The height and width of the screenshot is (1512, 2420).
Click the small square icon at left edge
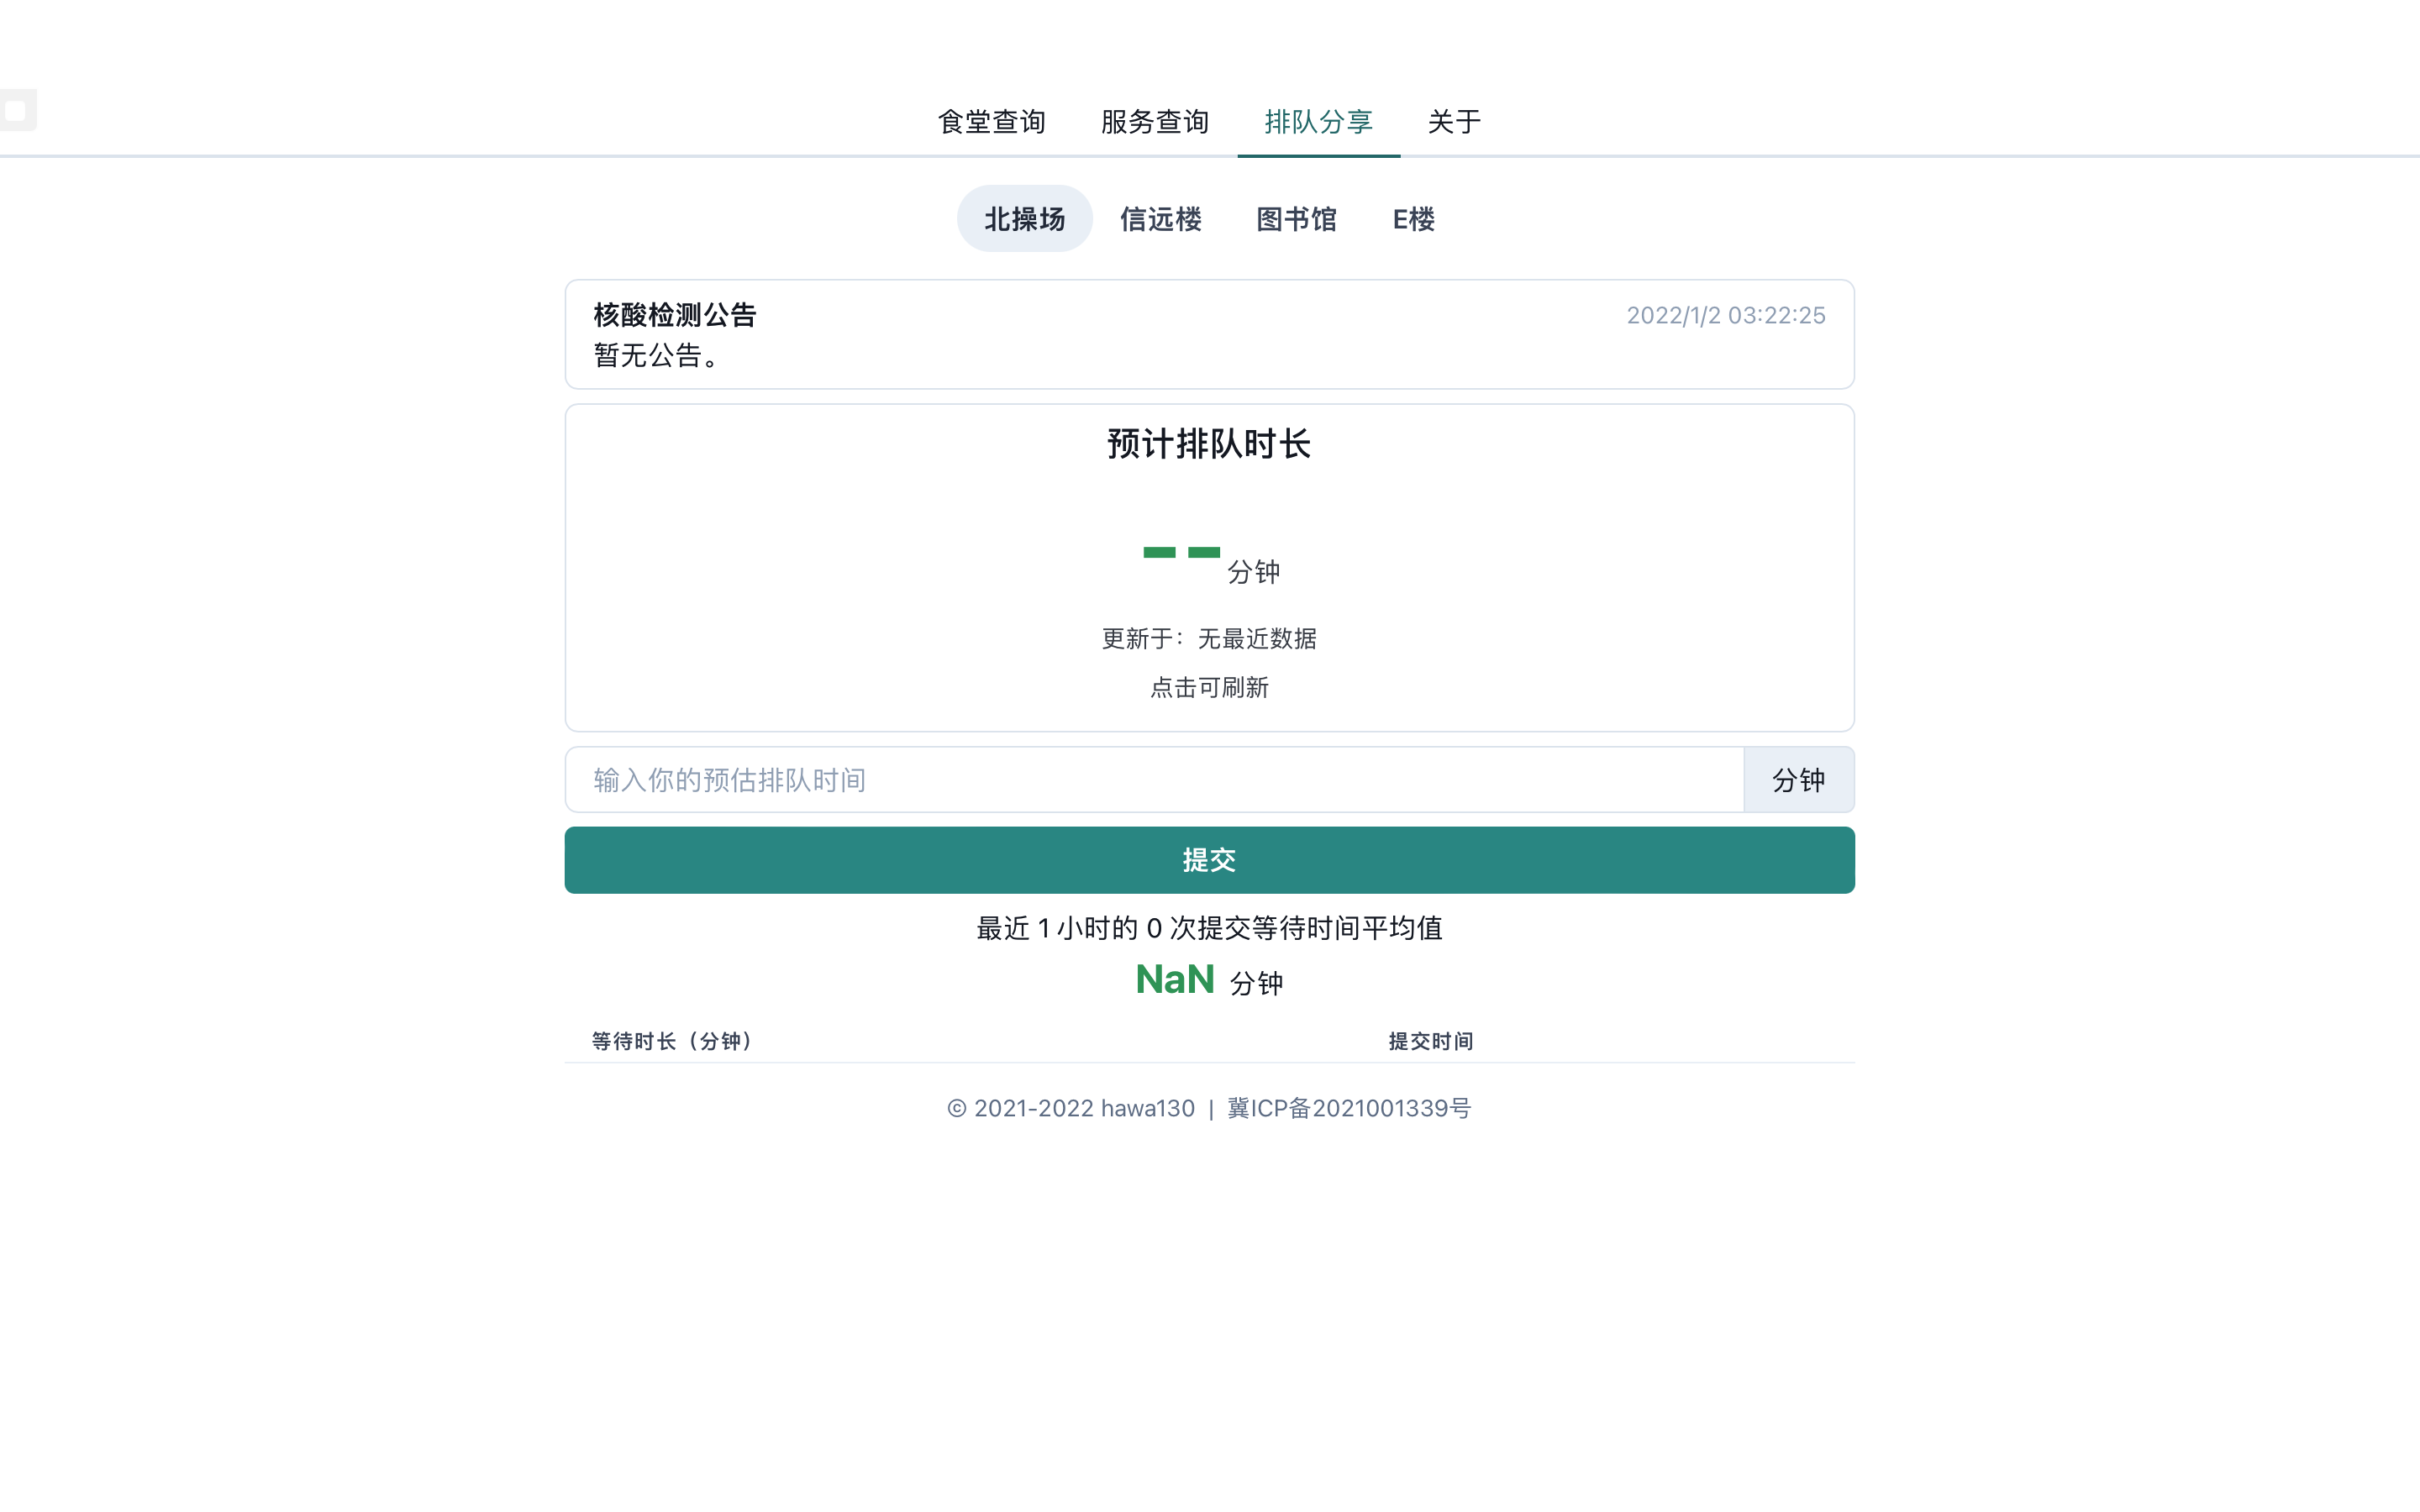[16, 110]
